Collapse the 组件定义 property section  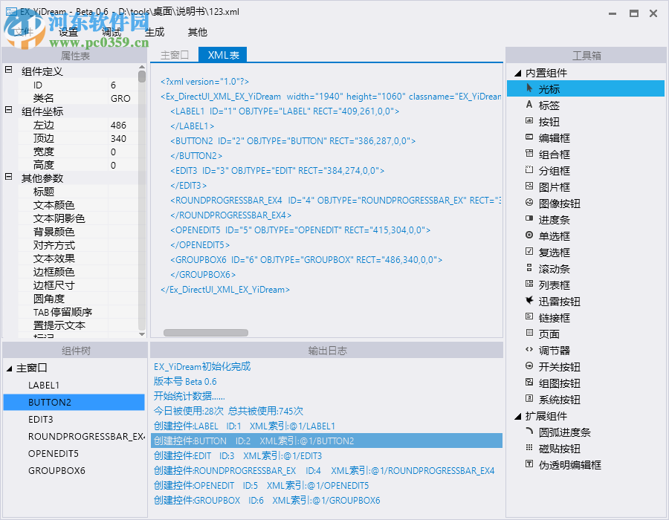pyautogui.click(x=7, y=68)
